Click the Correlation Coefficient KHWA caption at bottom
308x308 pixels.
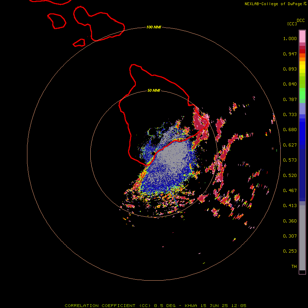click(155, 306)
